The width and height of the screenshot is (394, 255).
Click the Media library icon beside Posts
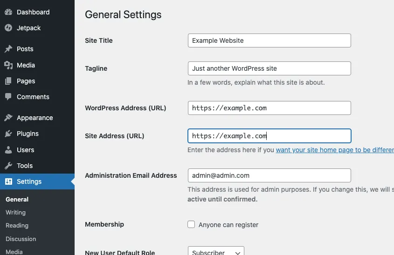(x=8, y=65)
